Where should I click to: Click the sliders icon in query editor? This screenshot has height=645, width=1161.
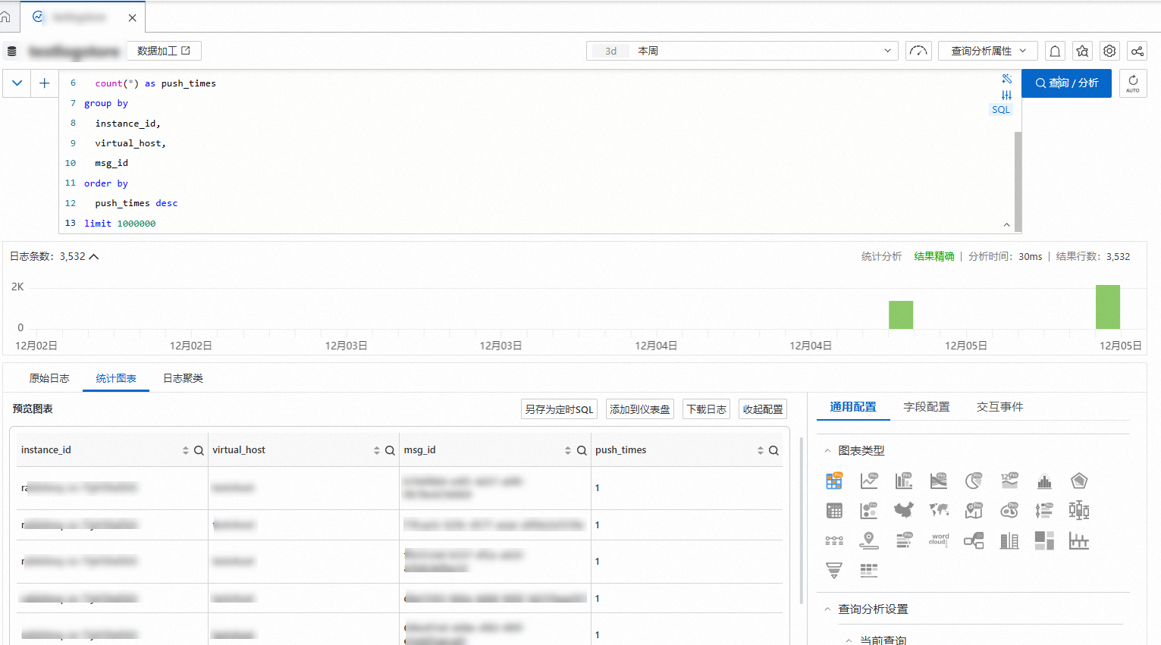1006,95
